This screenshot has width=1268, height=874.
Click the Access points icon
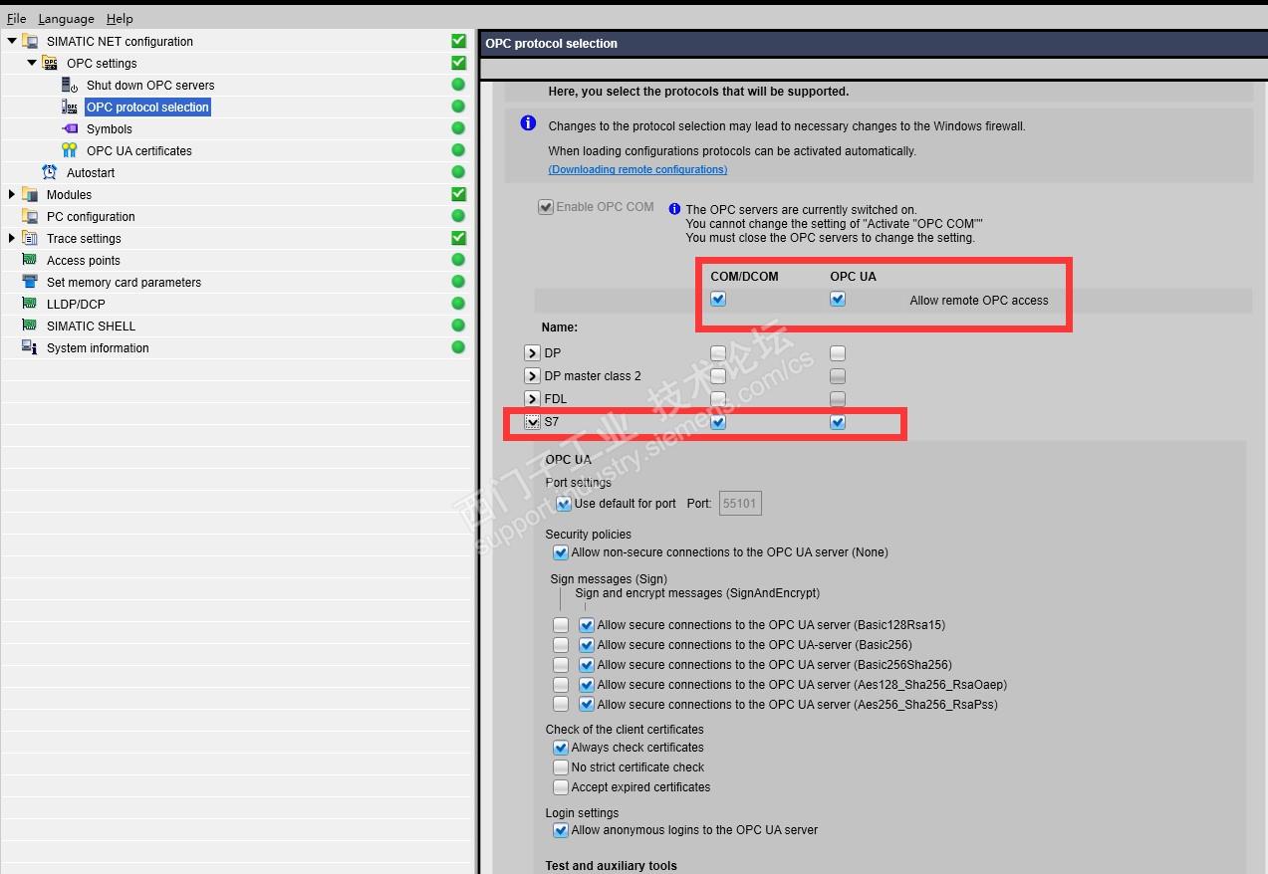30,260
